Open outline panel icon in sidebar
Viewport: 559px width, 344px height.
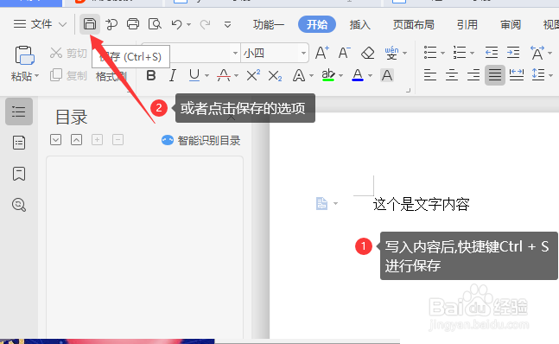coord(18,111)
